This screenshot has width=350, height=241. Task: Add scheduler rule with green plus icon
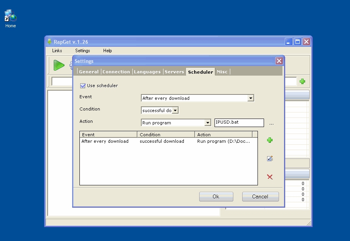(x=270, y=140)
